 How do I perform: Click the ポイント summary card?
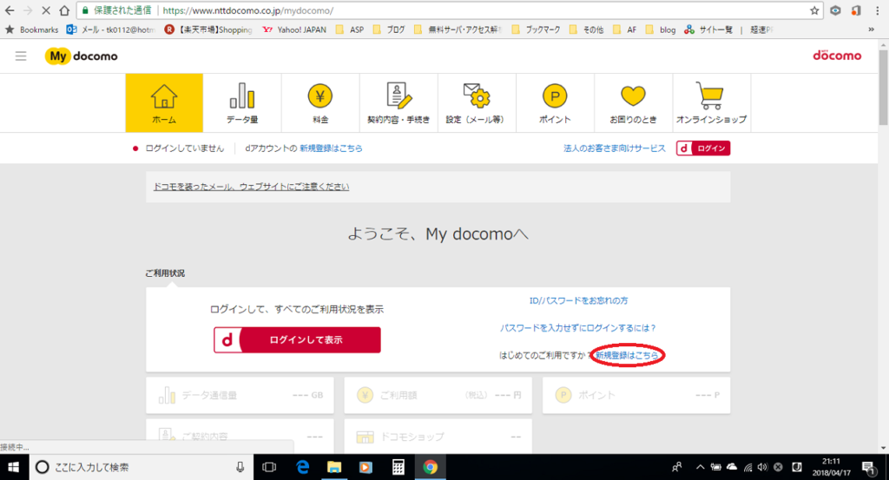[x=636, y=395]
